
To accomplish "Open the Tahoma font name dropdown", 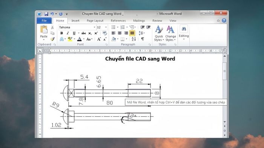I will pyautogui.click(x=94, y=27).
